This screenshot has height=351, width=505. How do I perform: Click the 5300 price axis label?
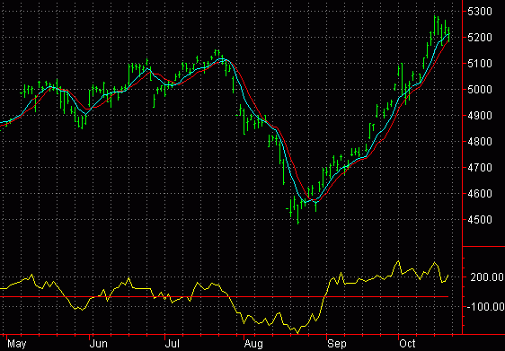(479, 12)
